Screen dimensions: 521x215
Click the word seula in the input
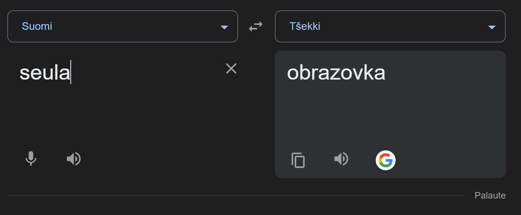tap(45, 73)
